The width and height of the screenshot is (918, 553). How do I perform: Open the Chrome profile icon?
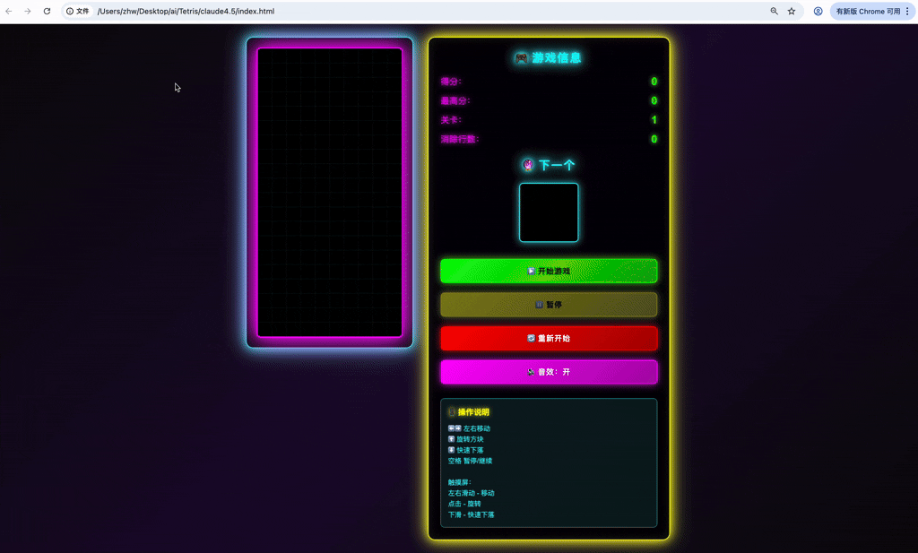pyautogui.click(x=818, y=11)
